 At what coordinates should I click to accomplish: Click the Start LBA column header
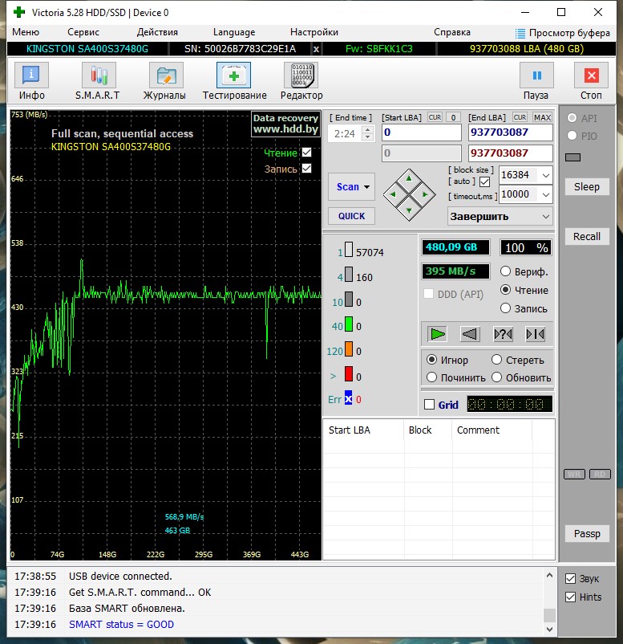[x=363, y=430]
